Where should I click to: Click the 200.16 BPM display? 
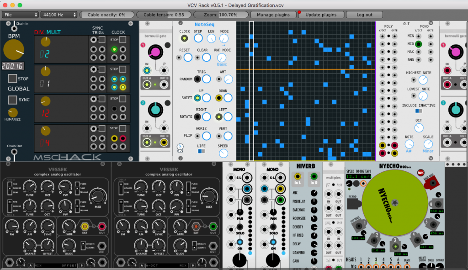click(12, 66)
